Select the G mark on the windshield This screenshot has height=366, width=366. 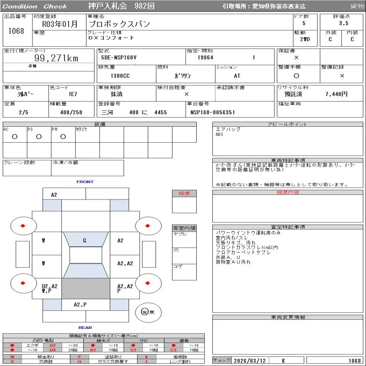pyautogui.click(x=85, y=241)
